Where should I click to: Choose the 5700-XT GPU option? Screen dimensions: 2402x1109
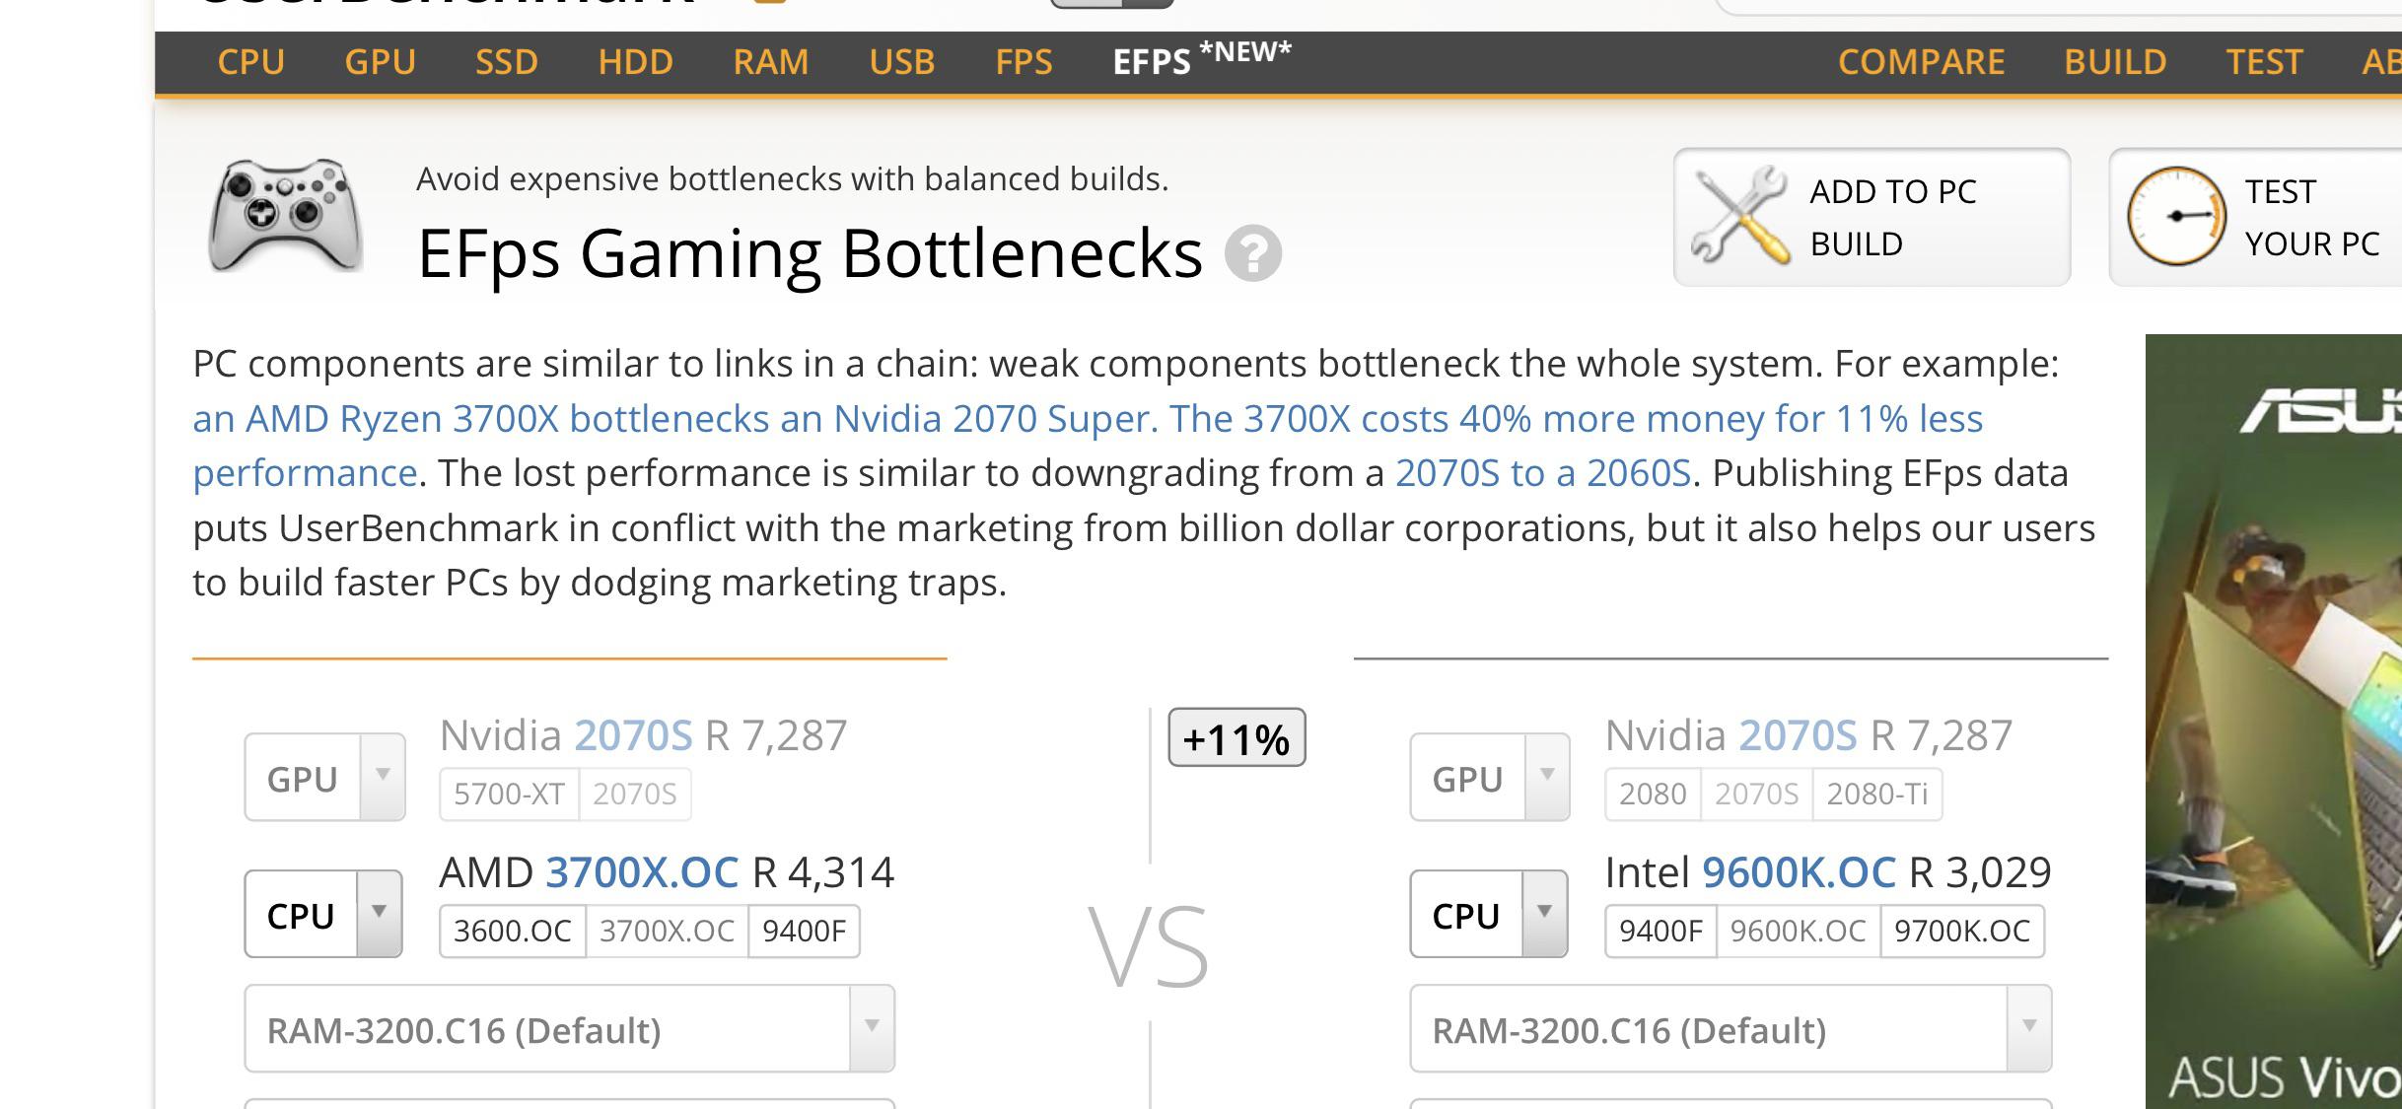pos(509,794)
